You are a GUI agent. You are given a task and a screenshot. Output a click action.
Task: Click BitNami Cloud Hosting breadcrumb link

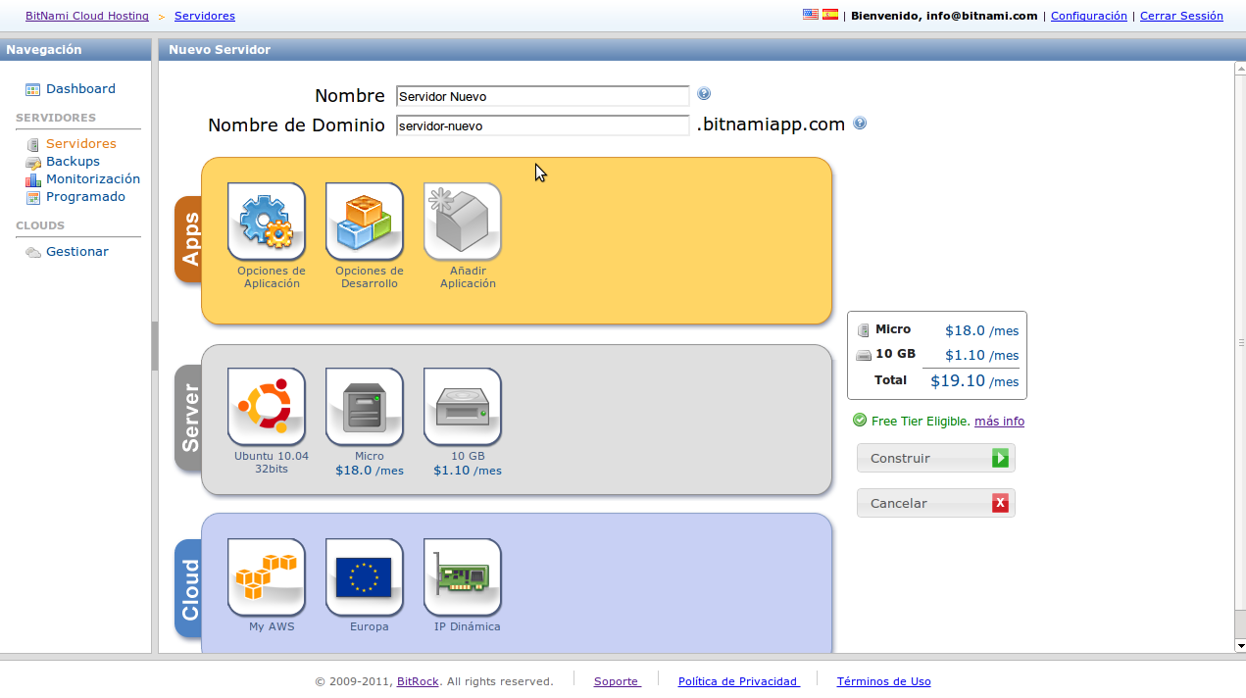pos(87,16)
